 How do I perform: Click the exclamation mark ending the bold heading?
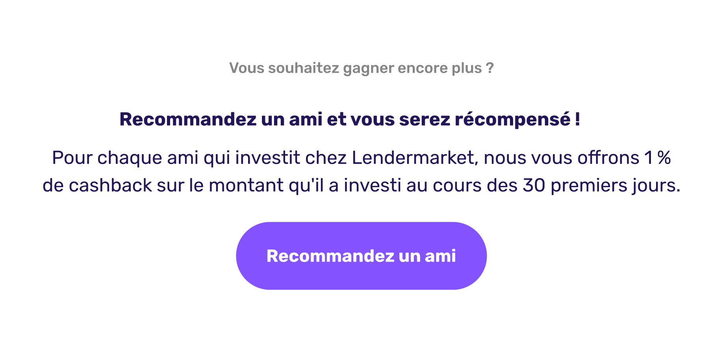tap(577, 119)
